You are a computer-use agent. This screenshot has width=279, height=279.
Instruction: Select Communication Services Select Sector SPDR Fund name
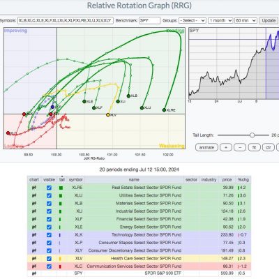(134, 266)
